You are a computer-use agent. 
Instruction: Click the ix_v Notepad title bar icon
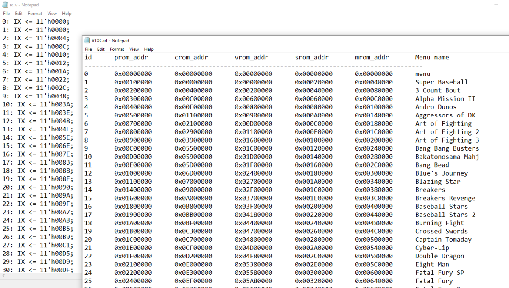coord(5,5)
